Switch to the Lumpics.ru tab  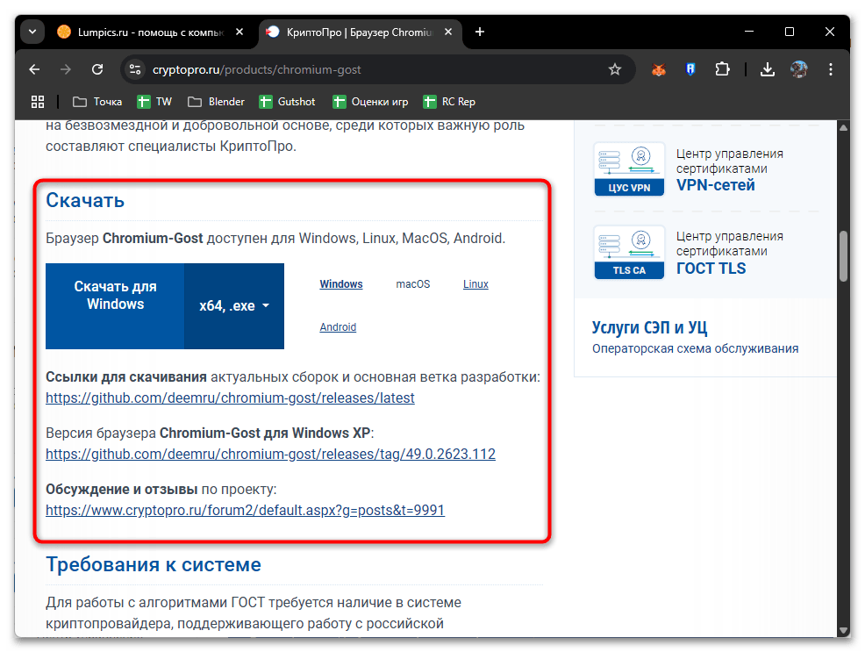(x=150, y=32)
